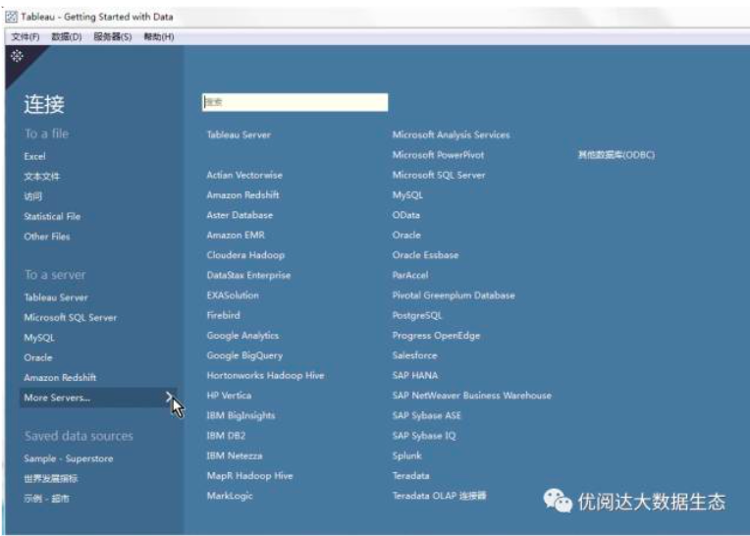Open the Sample - Superstore data source
The height and width of the screenshot is (536, 750).
[x=68, y=458]
